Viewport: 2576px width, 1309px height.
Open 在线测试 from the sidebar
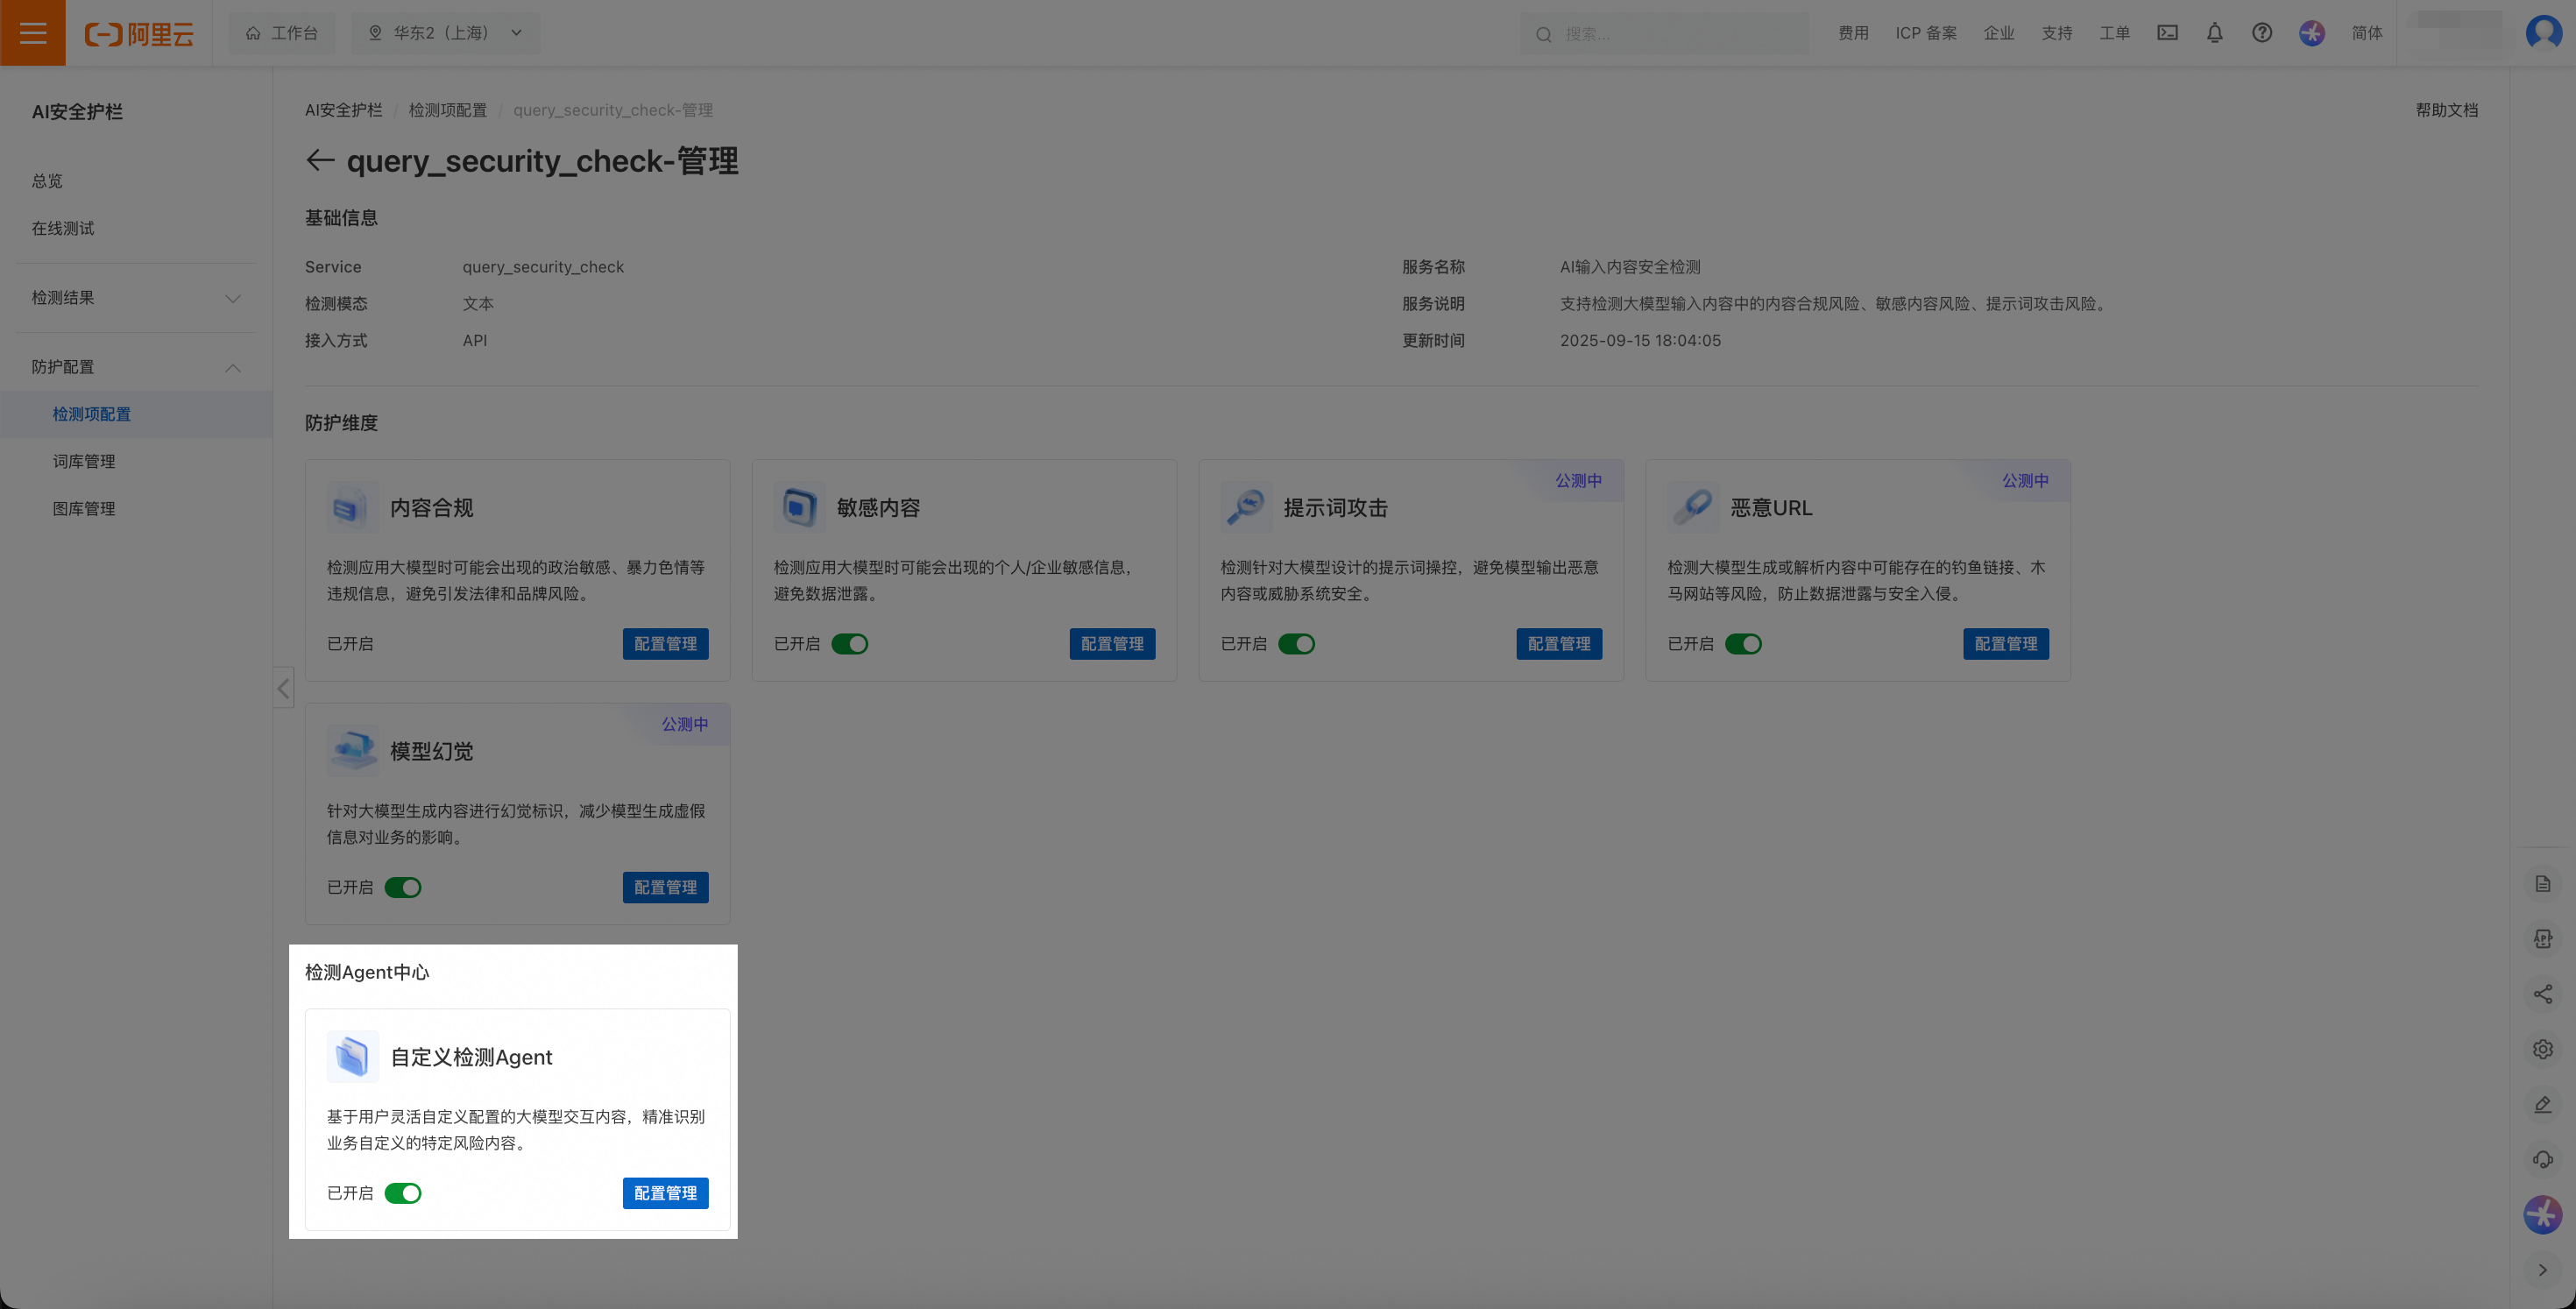coord(63,228)
